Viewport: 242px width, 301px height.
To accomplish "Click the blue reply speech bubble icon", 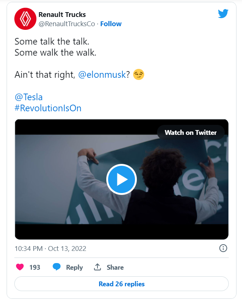I will tap(57, 267).
